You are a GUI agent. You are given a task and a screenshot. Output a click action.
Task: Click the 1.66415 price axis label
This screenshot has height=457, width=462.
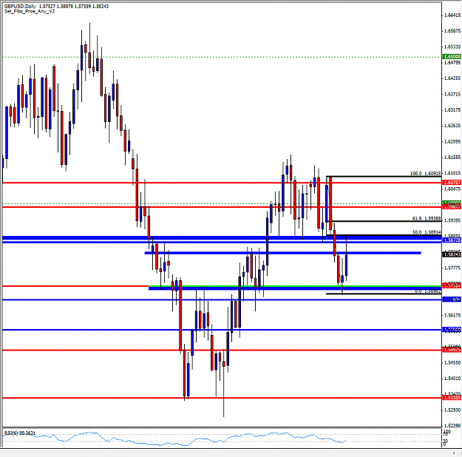coord(452,15)
